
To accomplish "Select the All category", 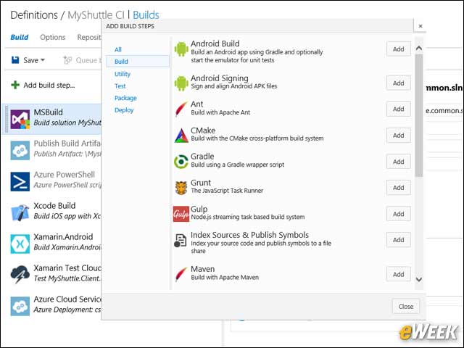I will pos(117,49).
